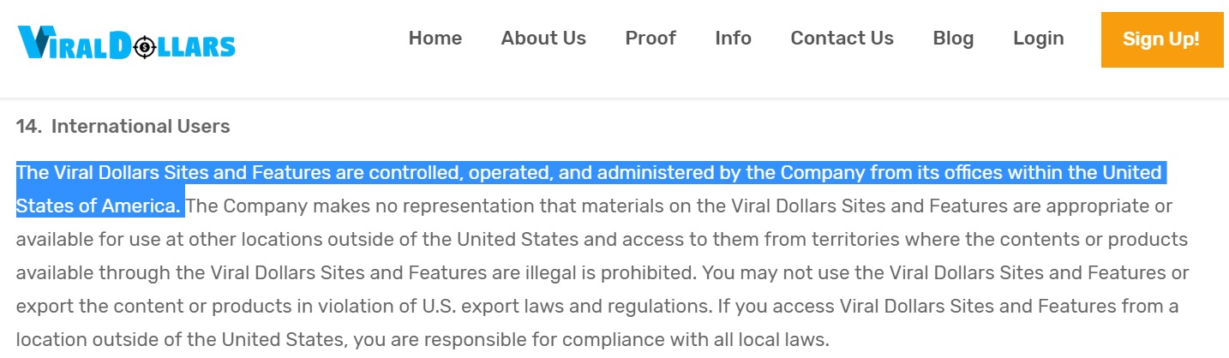The width and height of the screenshot is (1229, 358).
Task: Click the Login link
Action: [1039, 39]
